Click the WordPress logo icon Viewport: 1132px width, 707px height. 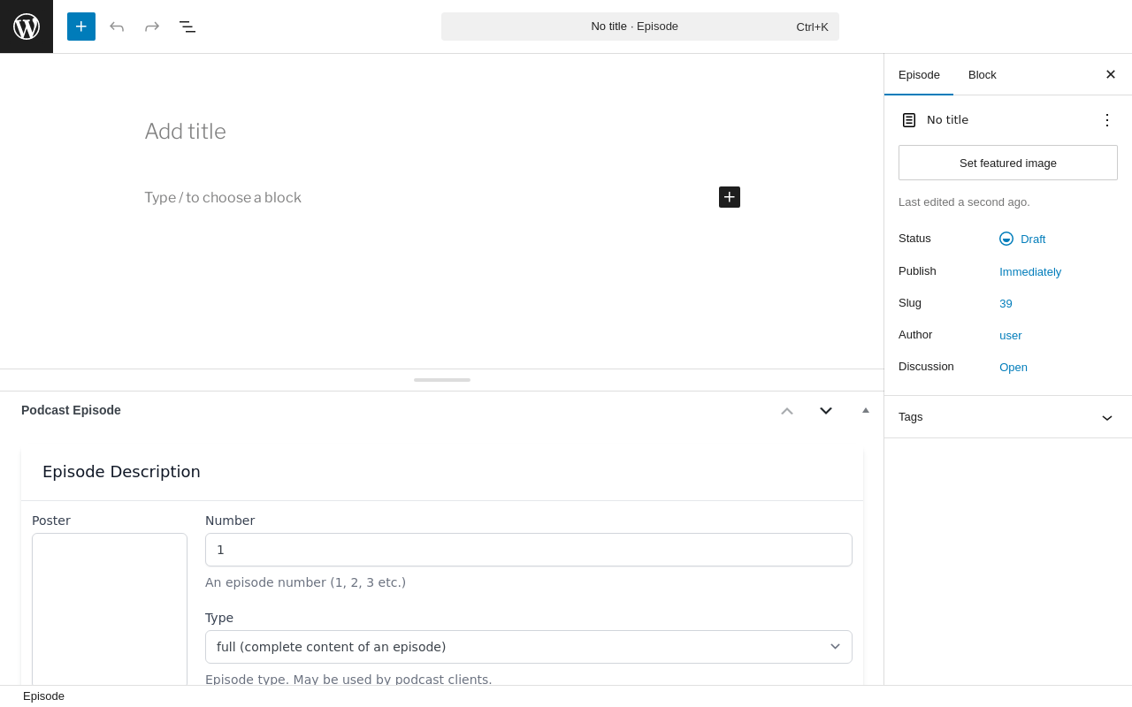tap(27, 27)
